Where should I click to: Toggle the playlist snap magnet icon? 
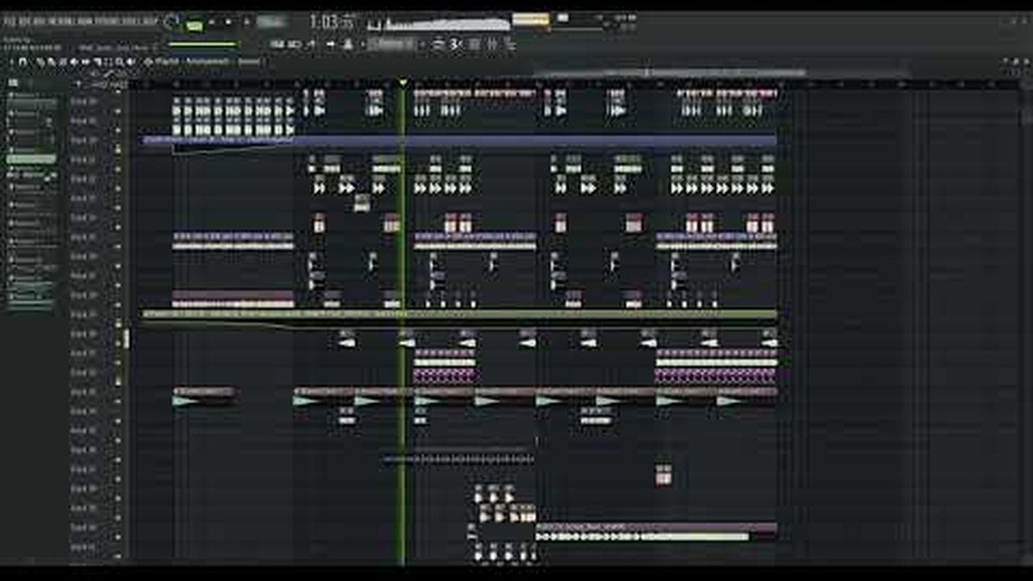pos(23,61)
